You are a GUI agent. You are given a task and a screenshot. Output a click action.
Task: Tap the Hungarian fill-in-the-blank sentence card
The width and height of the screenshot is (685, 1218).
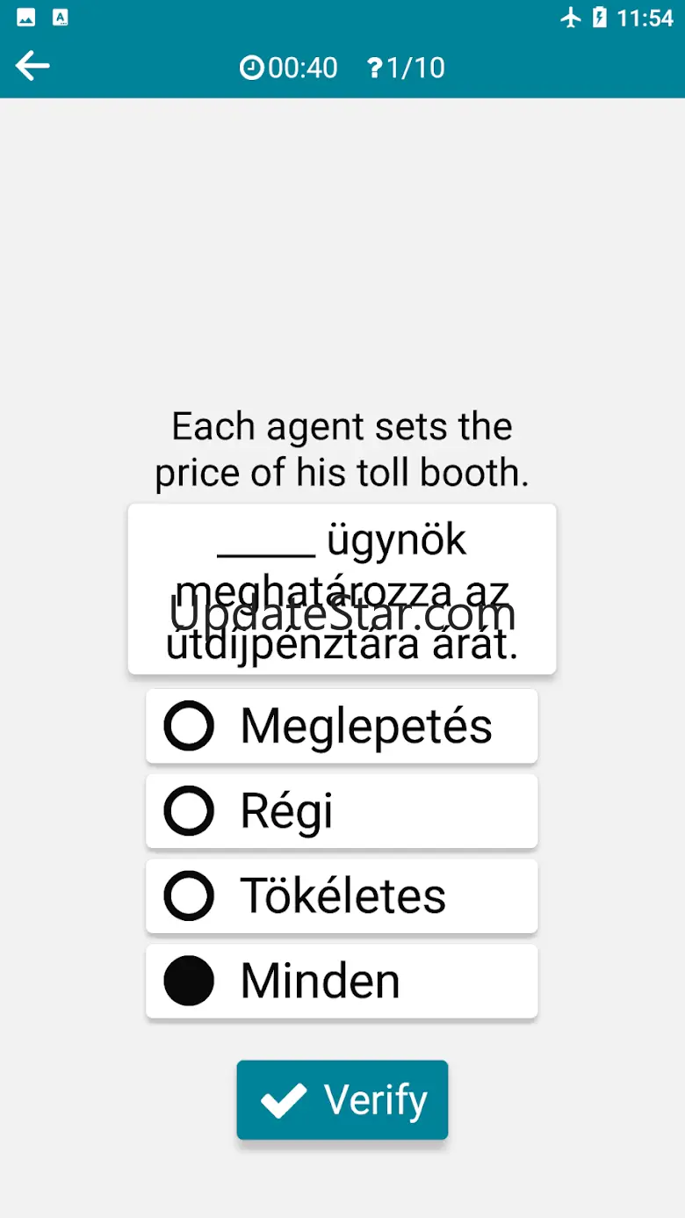click(342, 589)
